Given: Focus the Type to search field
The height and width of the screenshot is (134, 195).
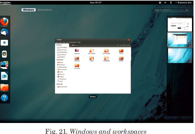Looking at the screenshot, I should tap(171, 10).
